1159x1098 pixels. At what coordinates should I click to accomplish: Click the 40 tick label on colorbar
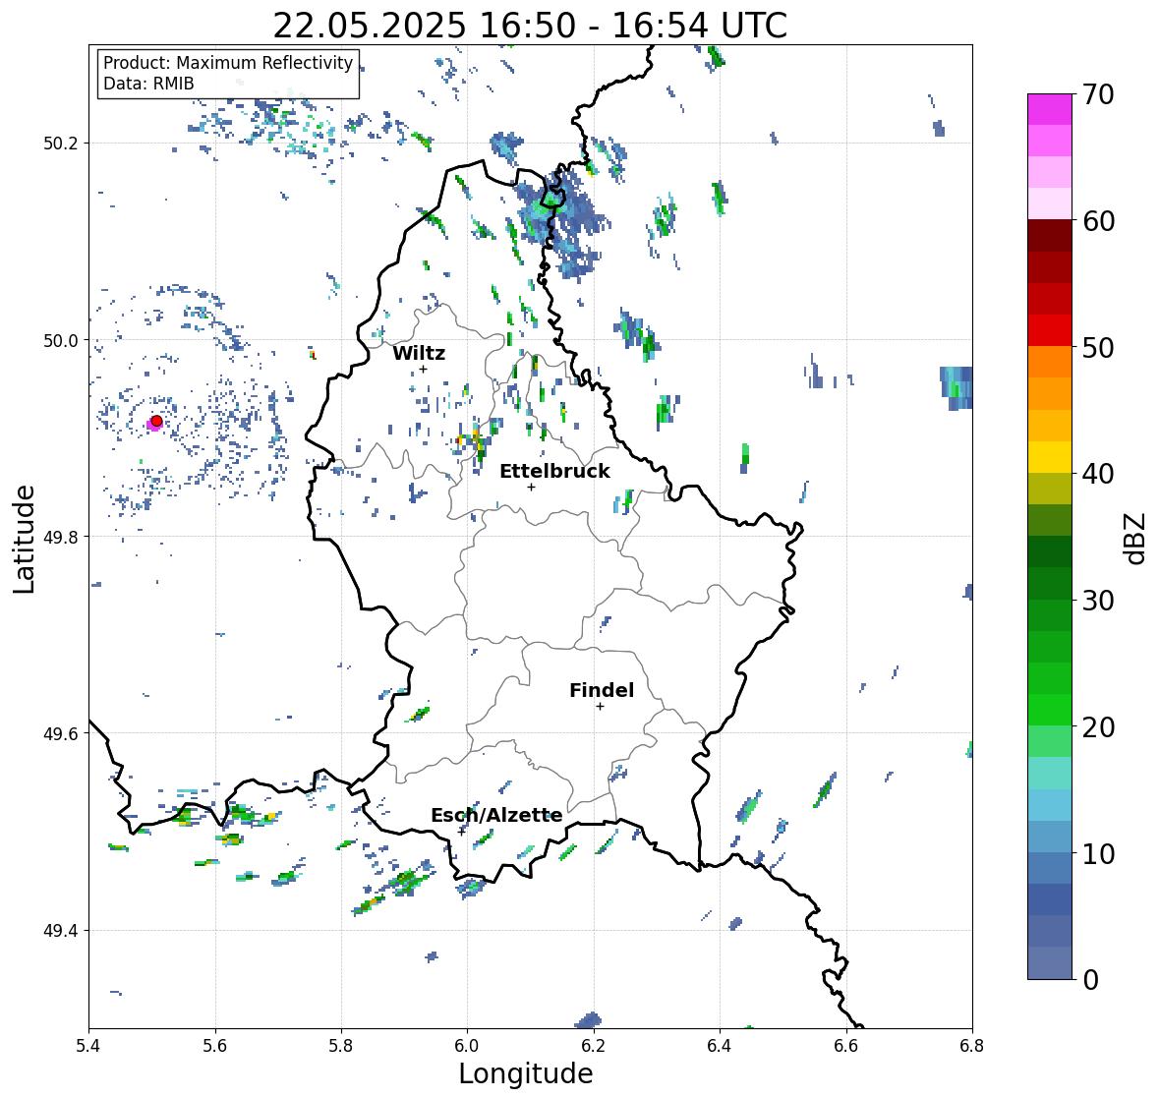pyautogui.click(x=1098, y=474)
